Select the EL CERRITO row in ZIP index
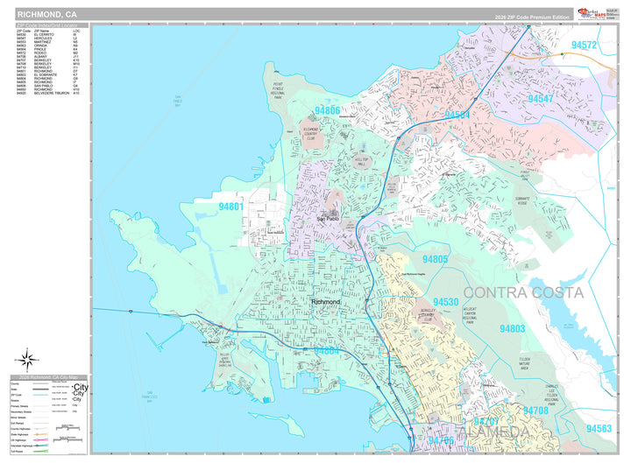This screenshot has height=463, width=631. point(48,34)
